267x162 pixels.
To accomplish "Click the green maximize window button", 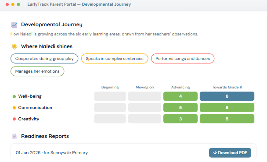I will point(18,4).
